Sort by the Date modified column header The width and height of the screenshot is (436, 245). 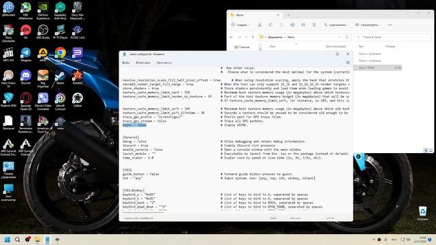(336, 46)
